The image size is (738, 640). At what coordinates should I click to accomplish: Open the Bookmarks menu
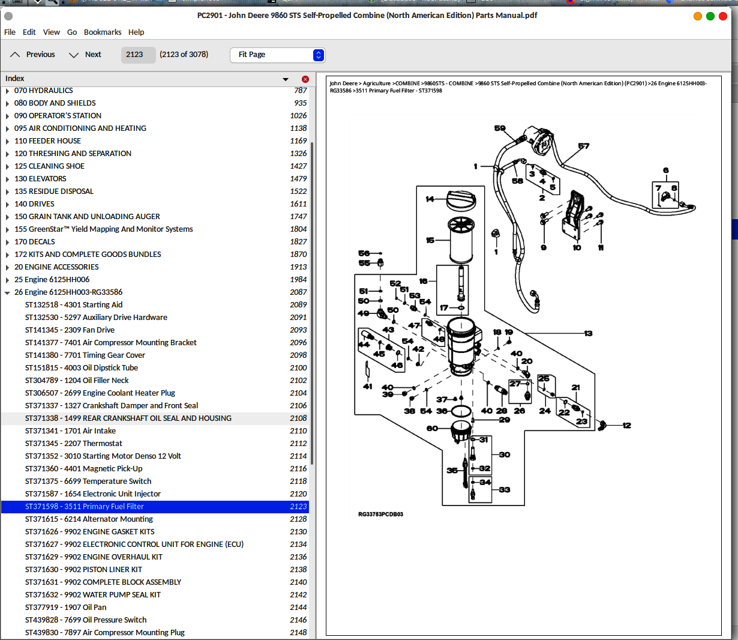click(x=103, y=32)
